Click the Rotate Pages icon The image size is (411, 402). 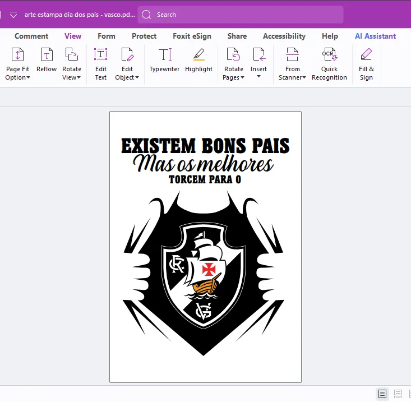coord(234,54)
